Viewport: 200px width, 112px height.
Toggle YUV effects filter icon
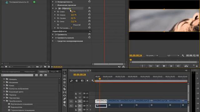(x=46, y=75)
